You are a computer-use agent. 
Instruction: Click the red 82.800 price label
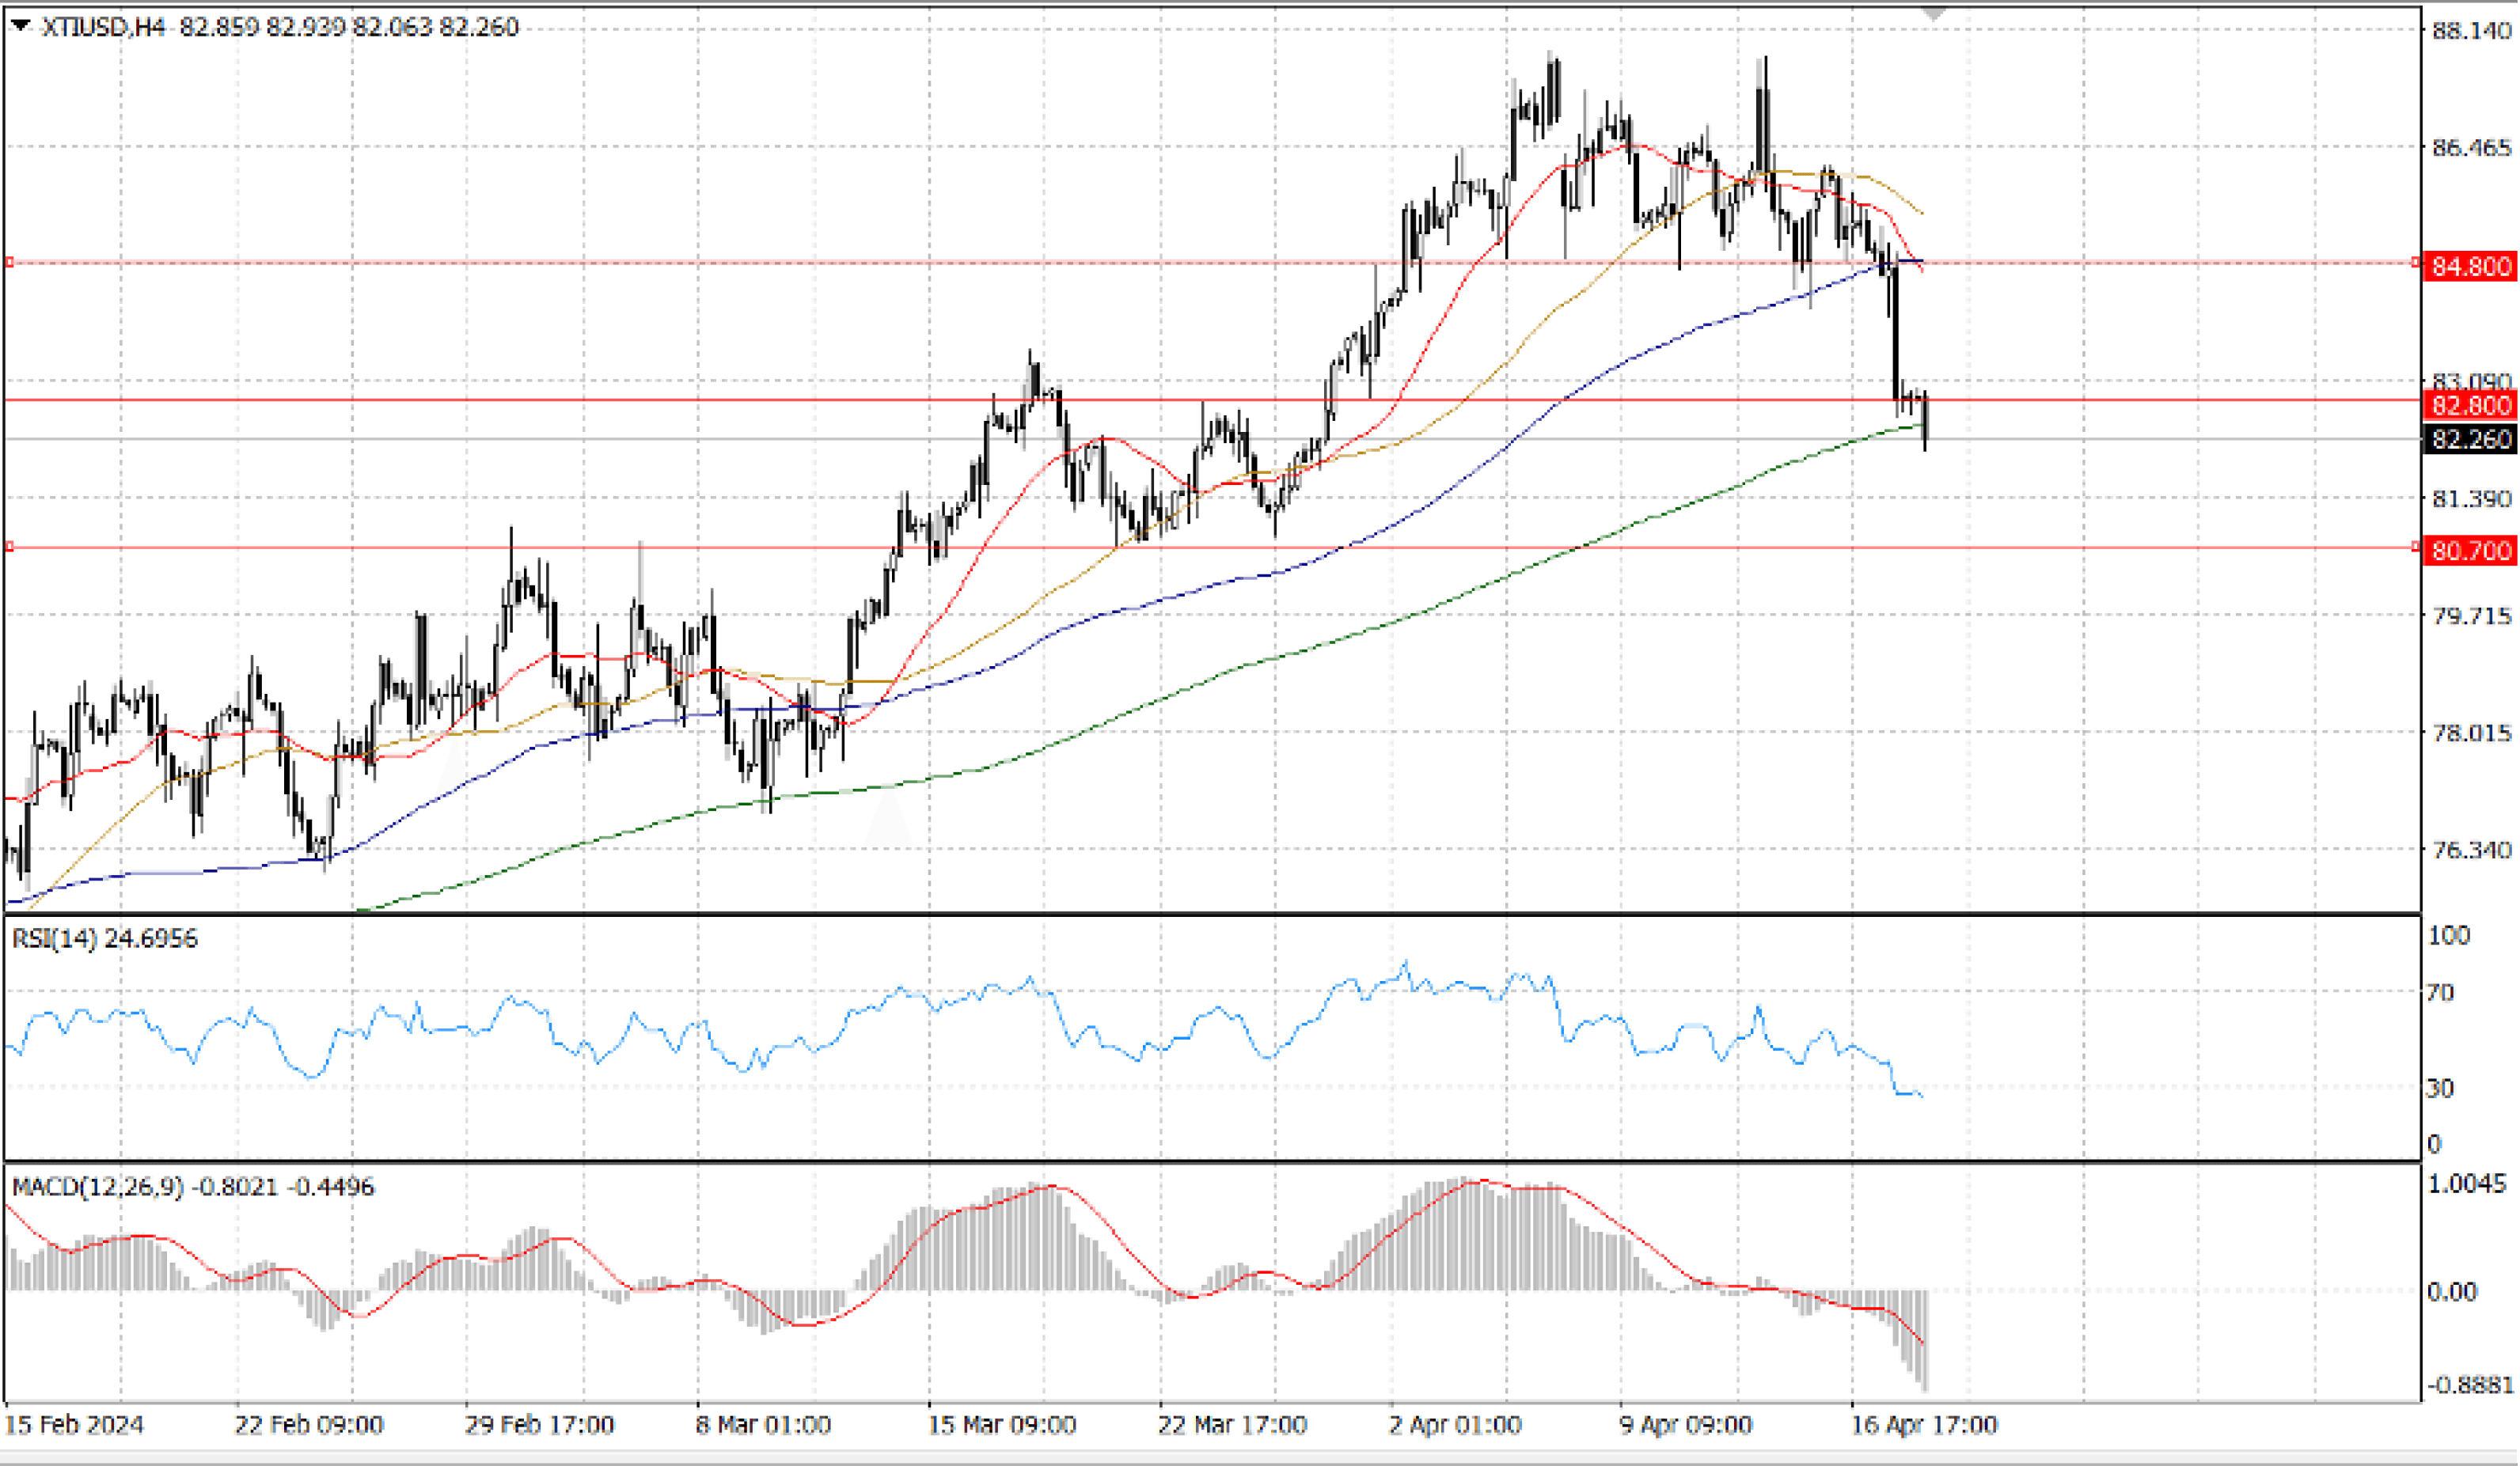[x=2470, y=405]
